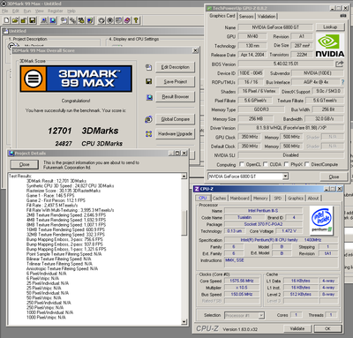Open the Graphics tab in CPU-Z
The height and width of the screenshot is (338, 353).
coord(296,199)
